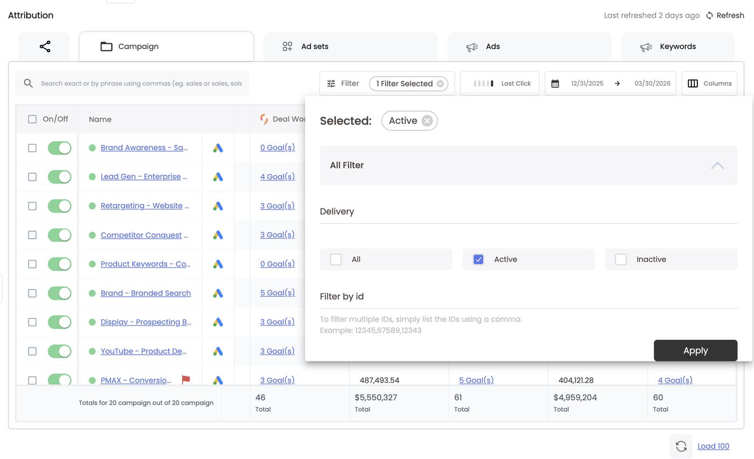Click the reload icon beside Load 100
The height and width of the screenshot is (459, 754).
[681, 446]
